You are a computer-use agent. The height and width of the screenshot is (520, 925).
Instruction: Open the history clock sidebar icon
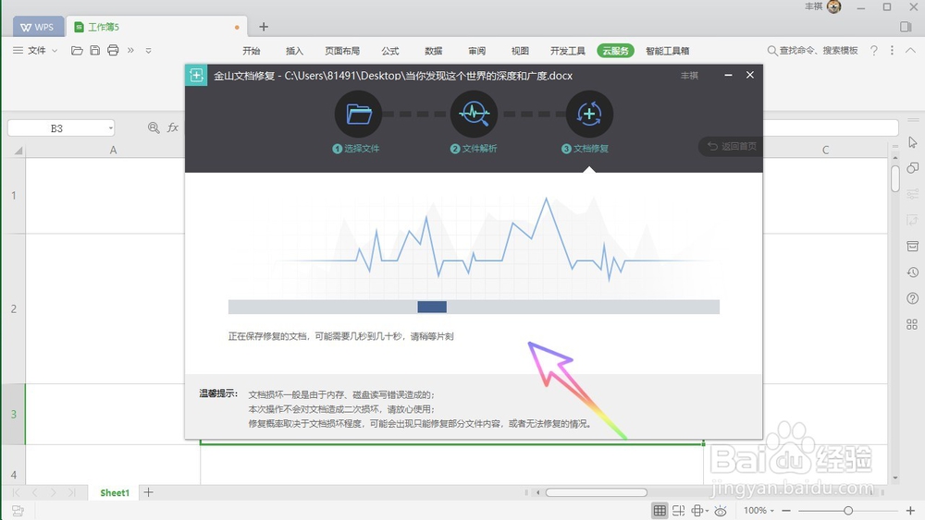click(x=913, y=272)
